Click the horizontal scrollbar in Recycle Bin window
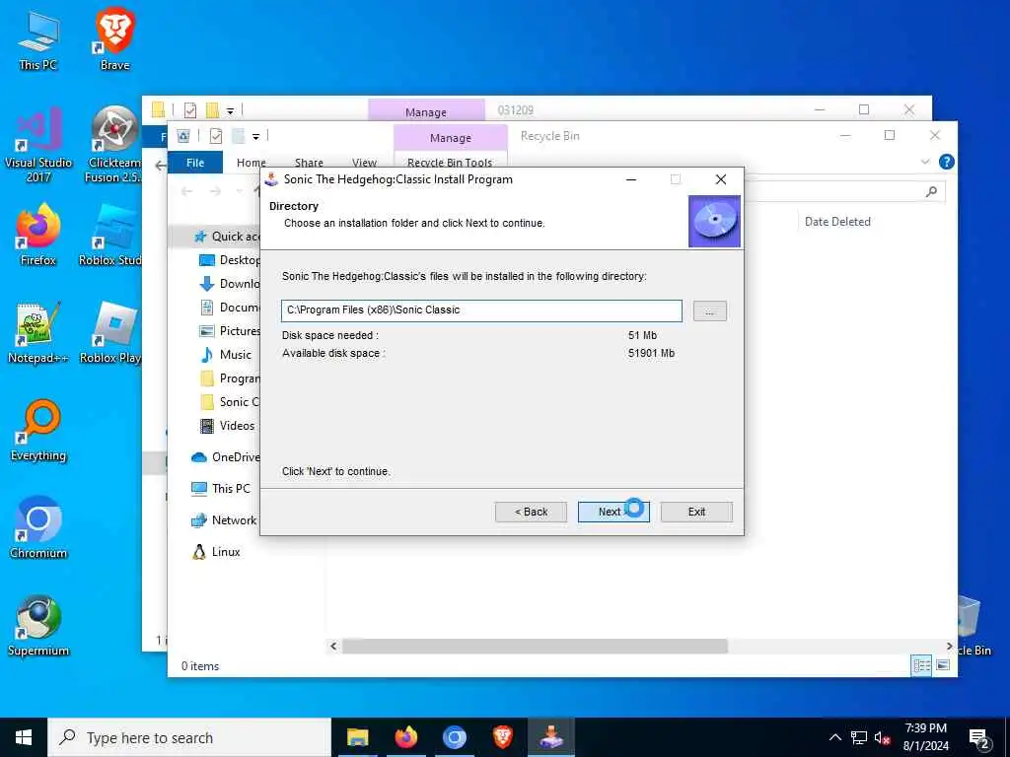Image resolution: width=1010 pixels, height=757 pixels. pos(535,646)
